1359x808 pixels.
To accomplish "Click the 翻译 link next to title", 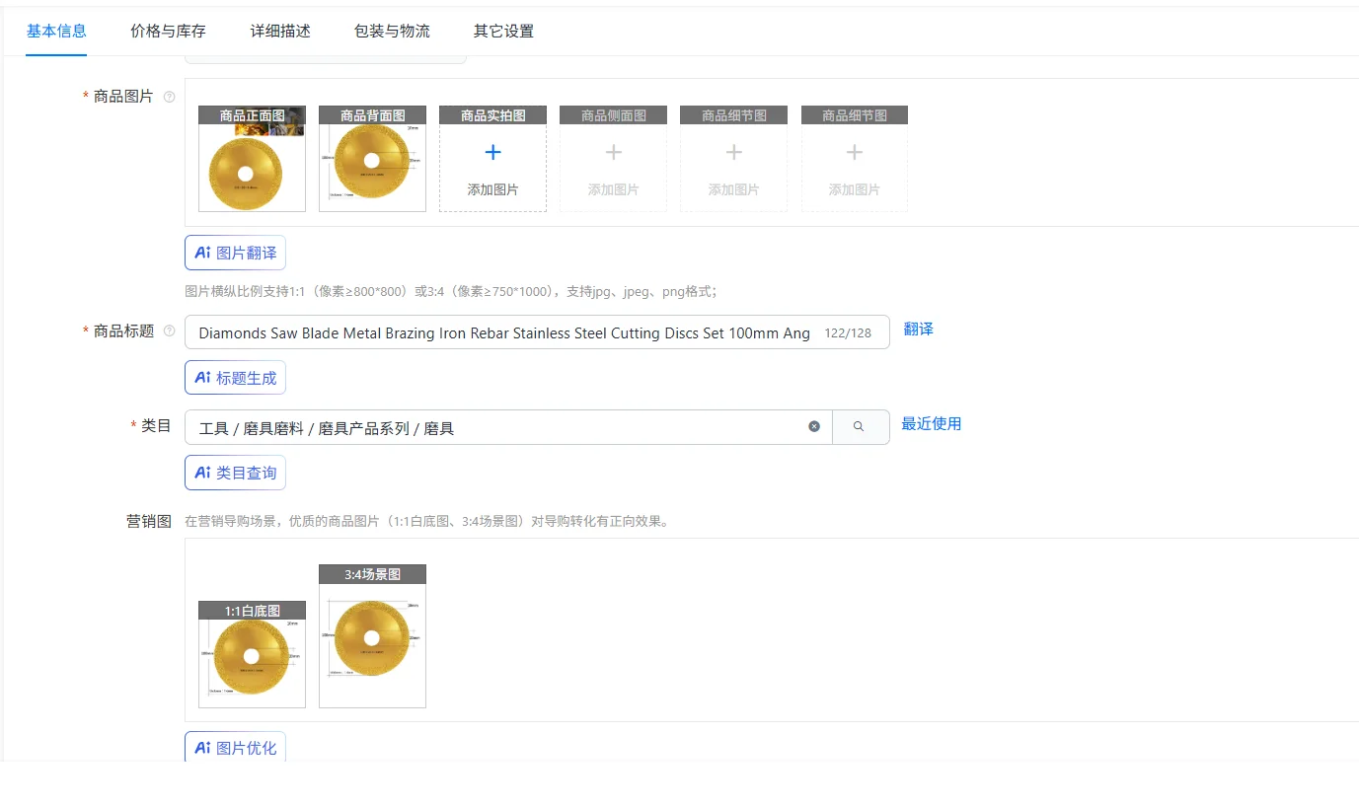I will tap(918, 330).
